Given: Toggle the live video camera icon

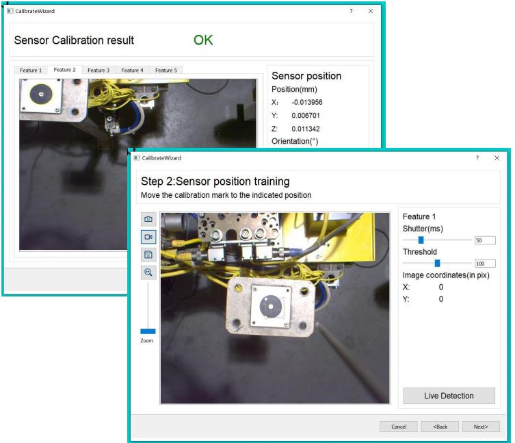Looking at the screenshot, I should tap(148, 237).
